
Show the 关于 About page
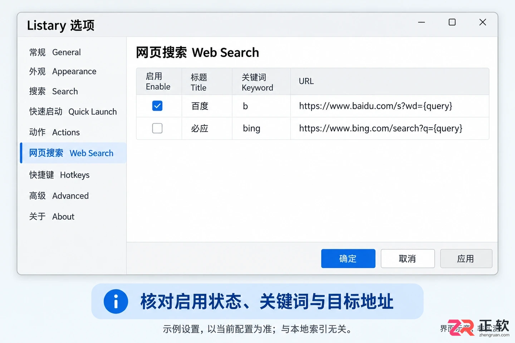coord(52,217)
